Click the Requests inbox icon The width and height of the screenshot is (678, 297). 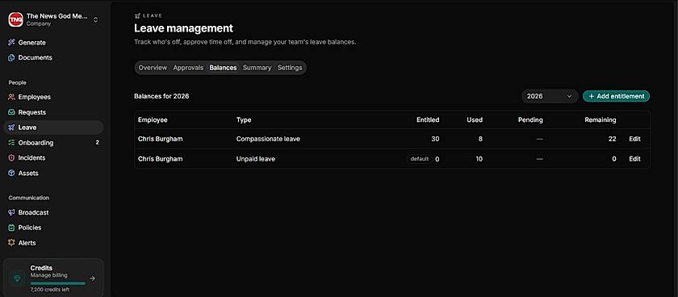point(11,112)
